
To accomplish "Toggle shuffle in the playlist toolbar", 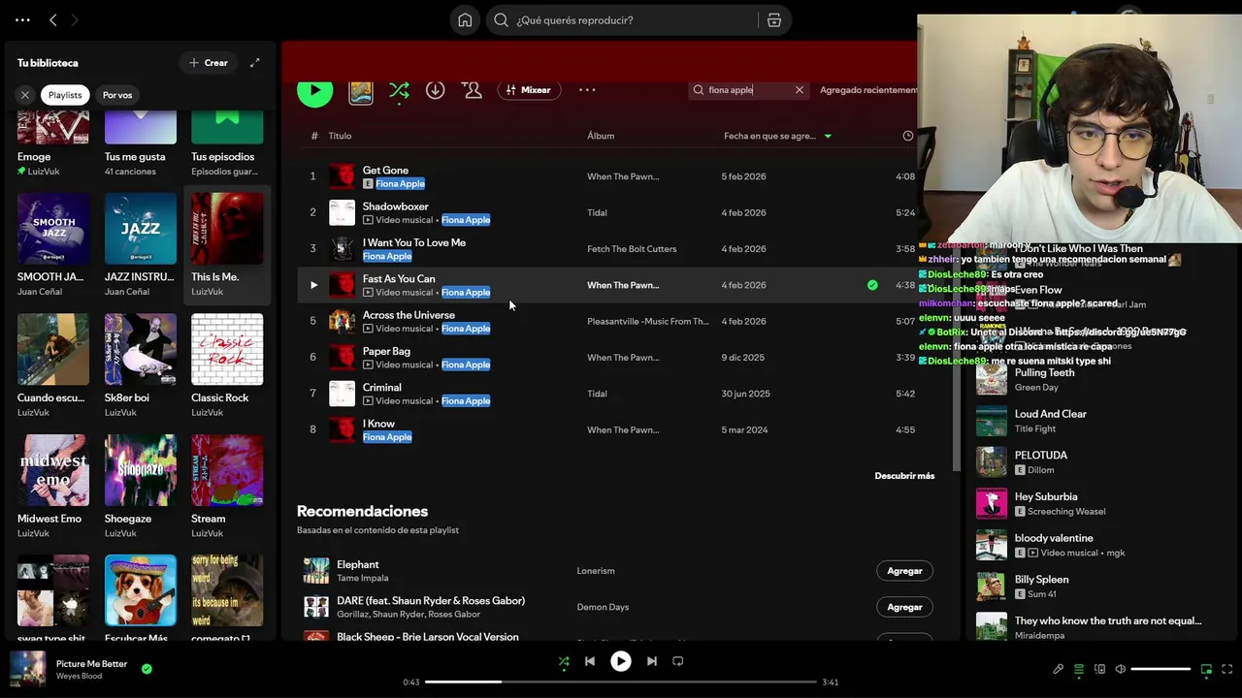I will 399,90.
